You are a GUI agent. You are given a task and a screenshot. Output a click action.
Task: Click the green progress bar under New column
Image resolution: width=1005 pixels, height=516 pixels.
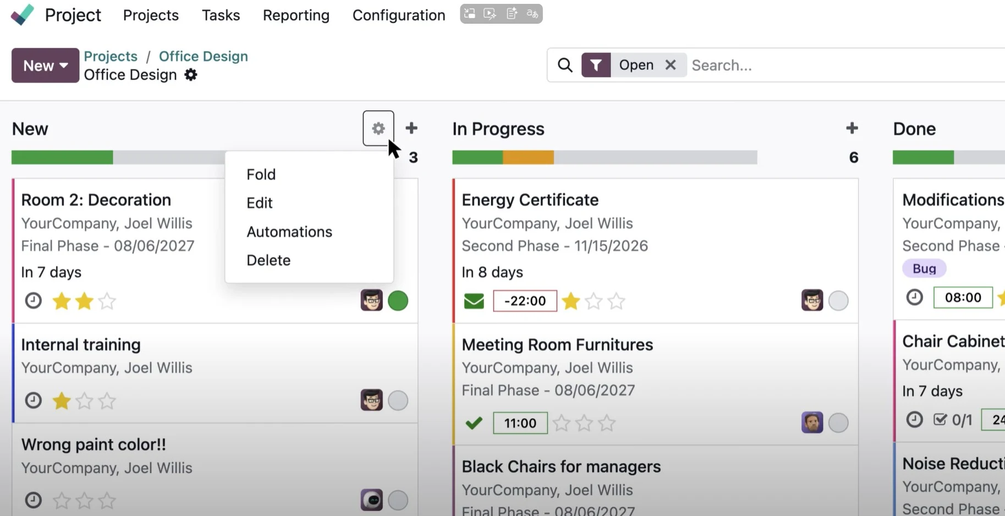(62, 157)
